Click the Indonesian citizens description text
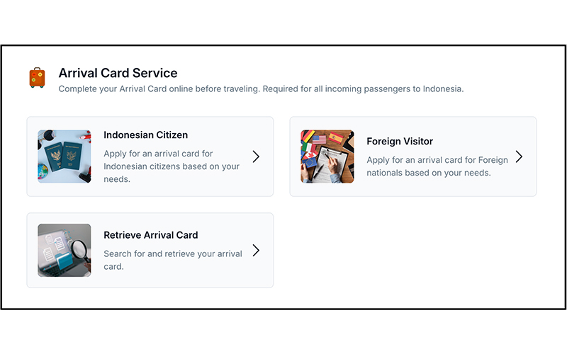This screenshot has height=354, width=567. click(172, 166)
